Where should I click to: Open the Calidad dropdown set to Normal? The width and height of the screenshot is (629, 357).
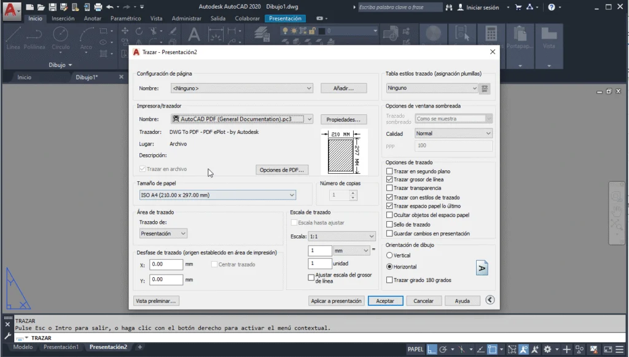point(486,133)
